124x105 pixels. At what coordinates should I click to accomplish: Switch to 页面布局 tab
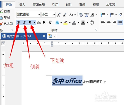pos(38,5)
